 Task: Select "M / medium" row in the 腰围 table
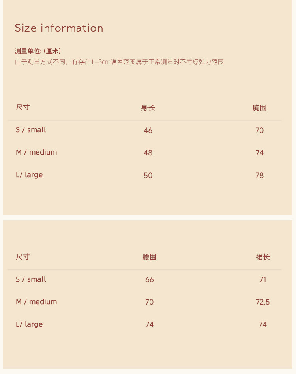point(36,302)
